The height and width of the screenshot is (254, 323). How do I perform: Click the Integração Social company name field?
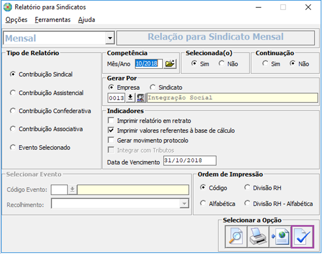pyautogui.click(x=232, y=98)
